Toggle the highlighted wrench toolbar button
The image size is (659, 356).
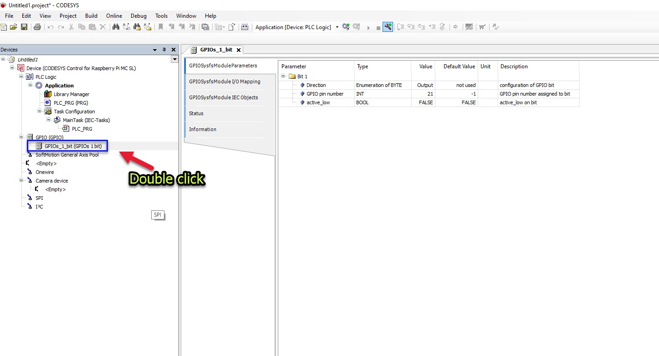(388, 27)
